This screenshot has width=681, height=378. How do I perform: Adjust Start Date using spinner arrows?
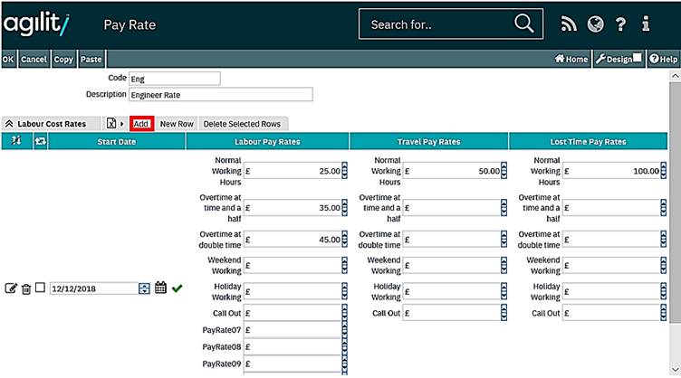tap(144, 288)
